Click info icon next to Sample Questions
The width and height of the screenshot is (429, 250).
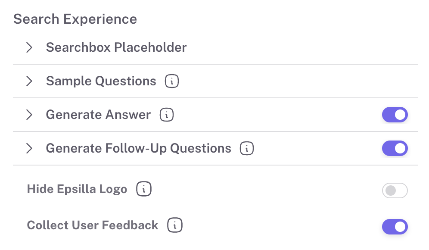click(172, 81)
